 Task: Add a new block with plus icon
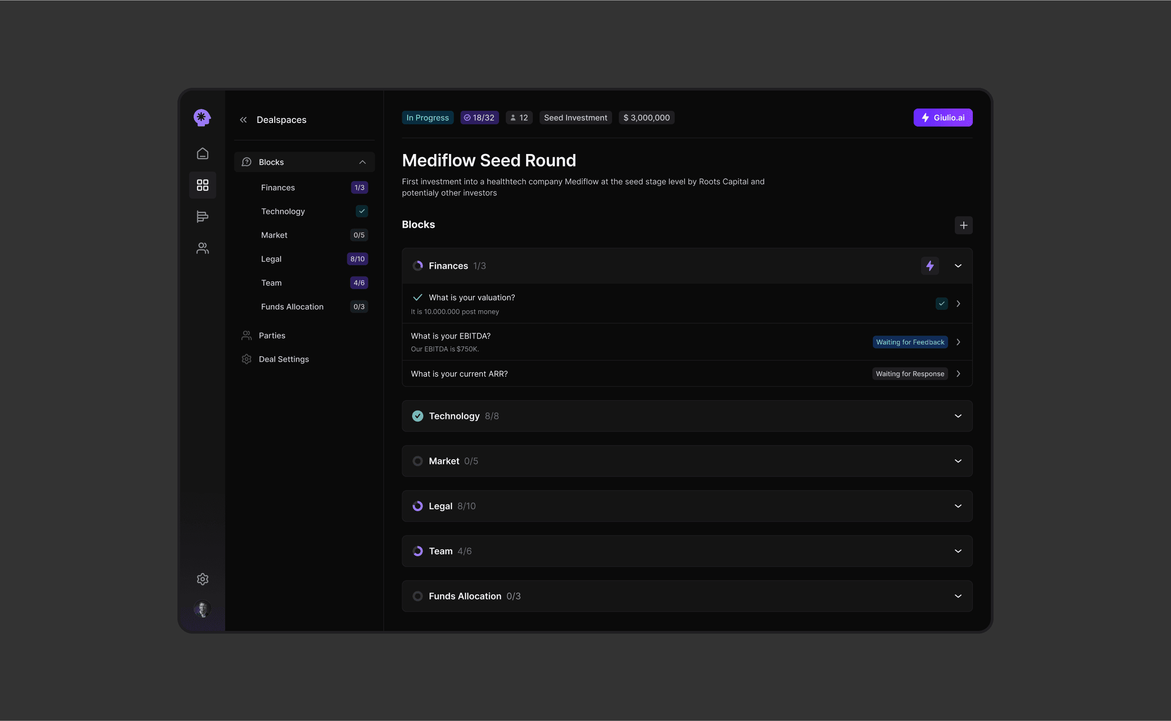(x=963, y=225)
